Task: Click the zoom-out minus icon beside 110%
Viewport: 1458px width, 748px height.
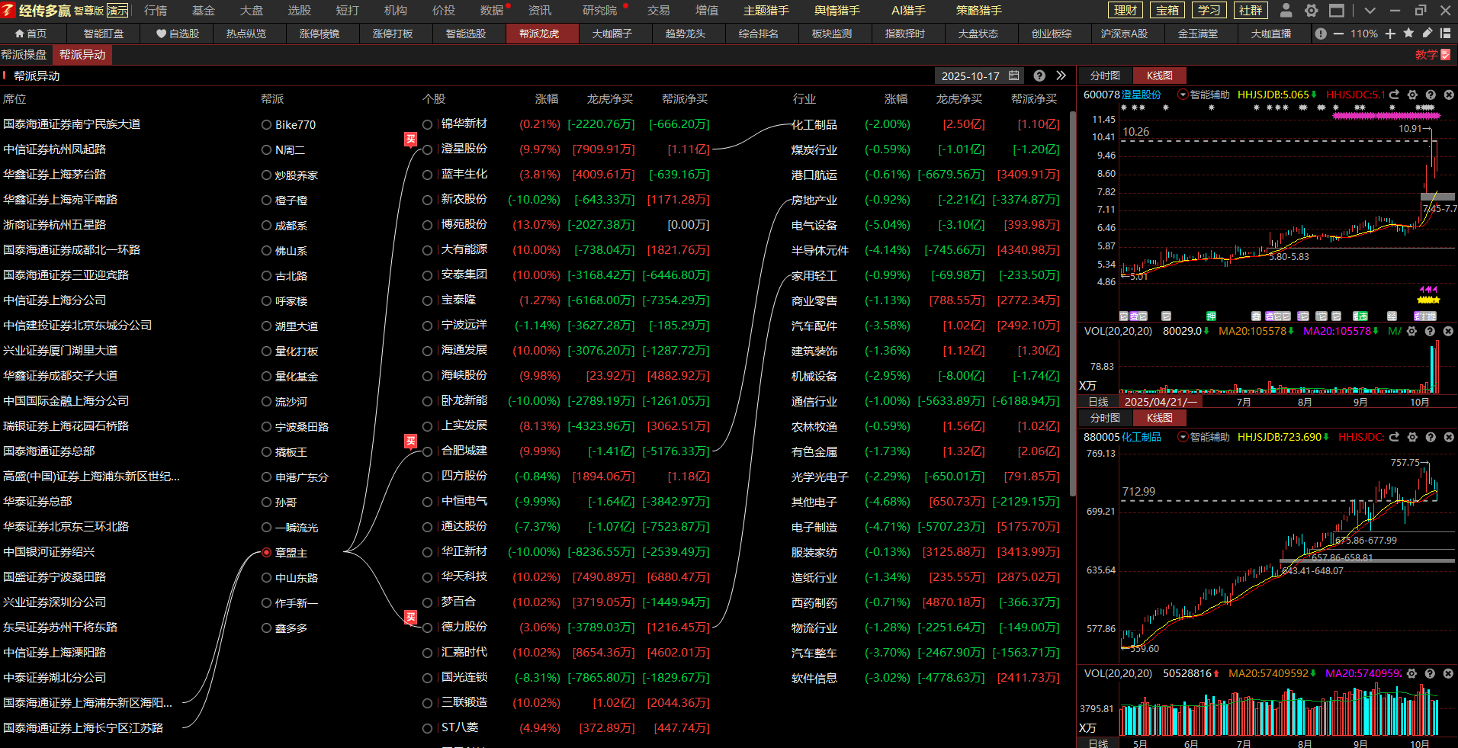Action: [x=1338, y=34]
